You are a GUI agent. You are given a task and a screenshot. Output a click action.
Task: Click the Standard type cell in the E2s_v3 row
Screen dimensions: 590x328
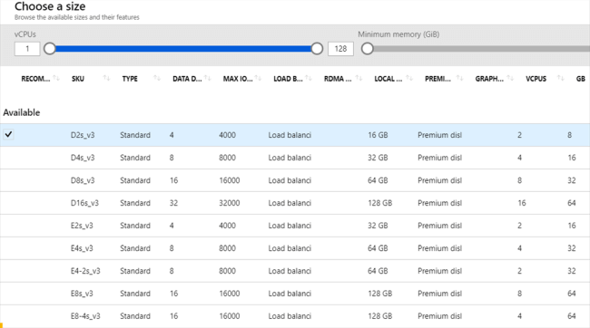(135, 226)
